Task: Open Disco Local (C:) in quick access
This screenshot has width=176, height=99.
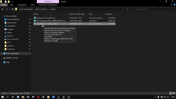Action: tap(13, 39)
